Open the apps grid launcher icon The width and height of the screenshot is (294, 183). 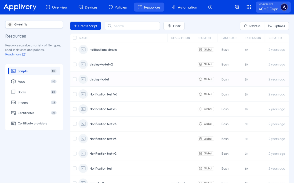pyautogui.click(x=249, y=7)
